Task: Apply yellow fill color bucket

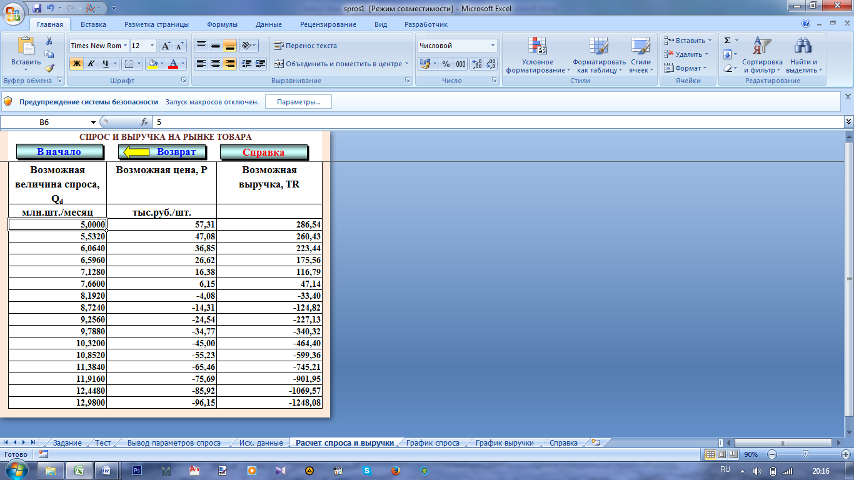Action: point(152,64)
